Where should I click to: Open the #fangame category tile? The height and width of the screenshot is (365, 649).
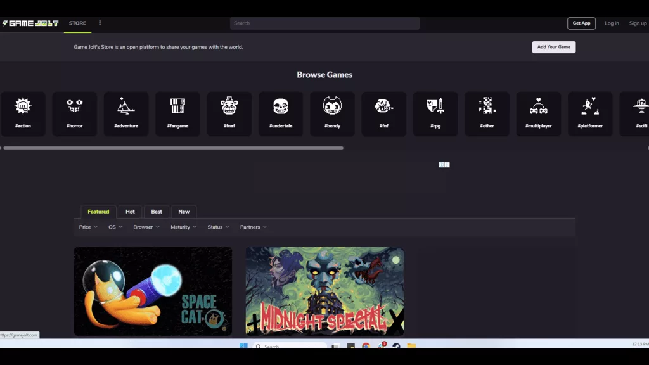point(177,114)
